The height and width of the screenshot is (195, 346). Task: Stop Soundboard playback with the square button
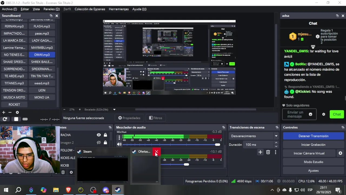(x=16, y=119)
